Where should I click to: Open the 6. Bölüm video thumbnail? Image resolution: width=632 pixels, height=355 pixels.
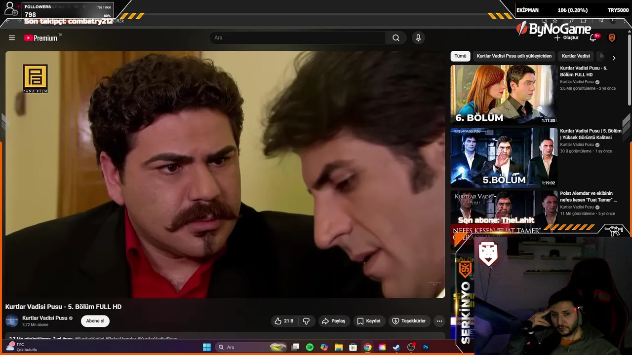point(504,94)
